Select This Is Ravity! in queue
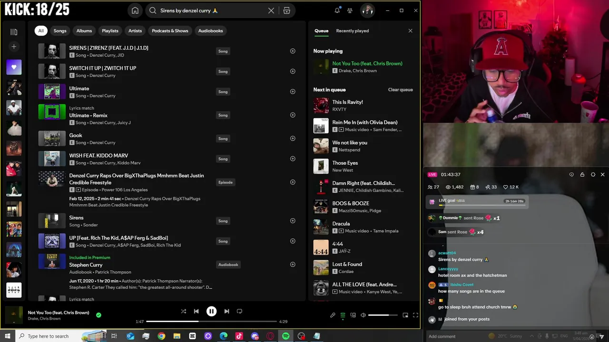This screenshot has height=342, width=609. click(x=363, y=105)
